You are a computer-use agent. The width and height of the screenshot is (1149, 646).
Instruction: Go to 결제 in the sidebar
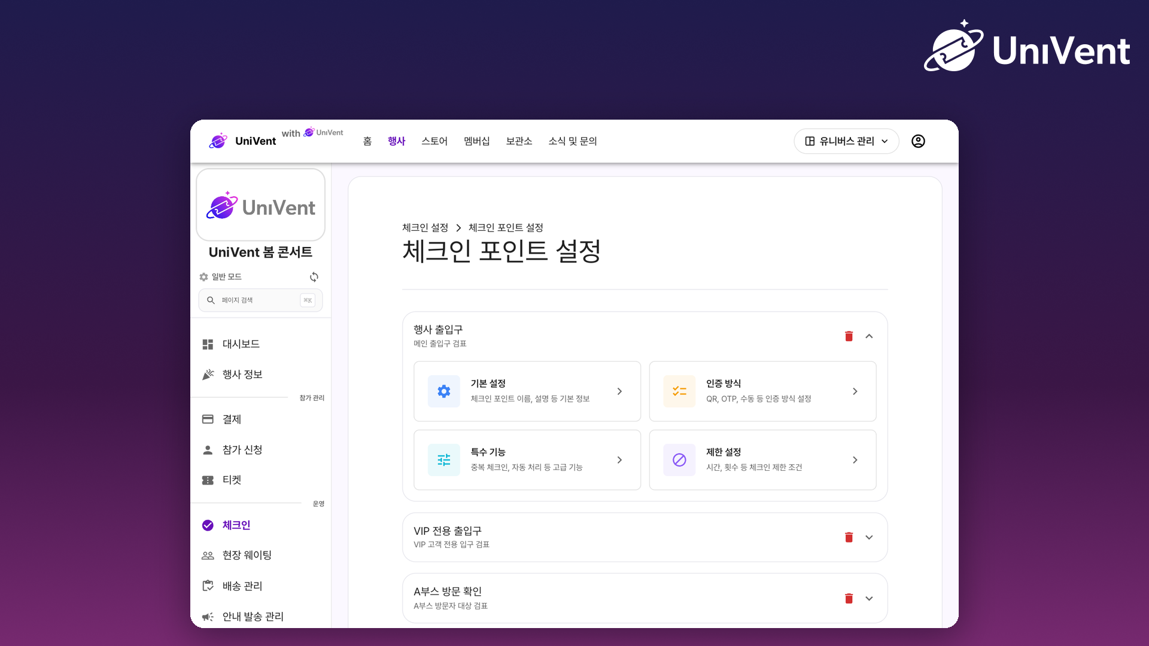pyautogui.click(x=260, y=419)
